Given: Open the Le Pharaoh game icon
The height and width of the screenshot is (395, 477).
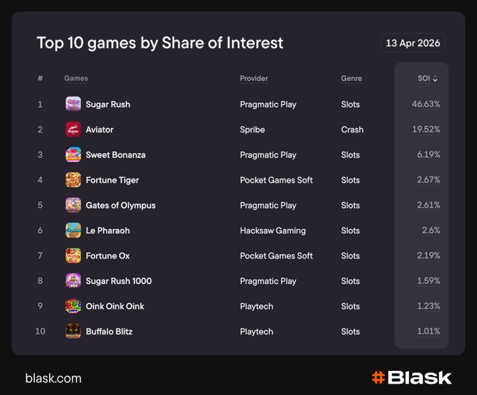Looking at the screenshot, I should 73,230.
